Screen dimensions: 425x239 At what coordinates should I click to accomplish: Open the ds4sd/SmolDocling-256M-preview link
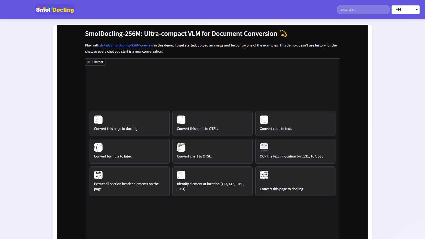[126, 45]
